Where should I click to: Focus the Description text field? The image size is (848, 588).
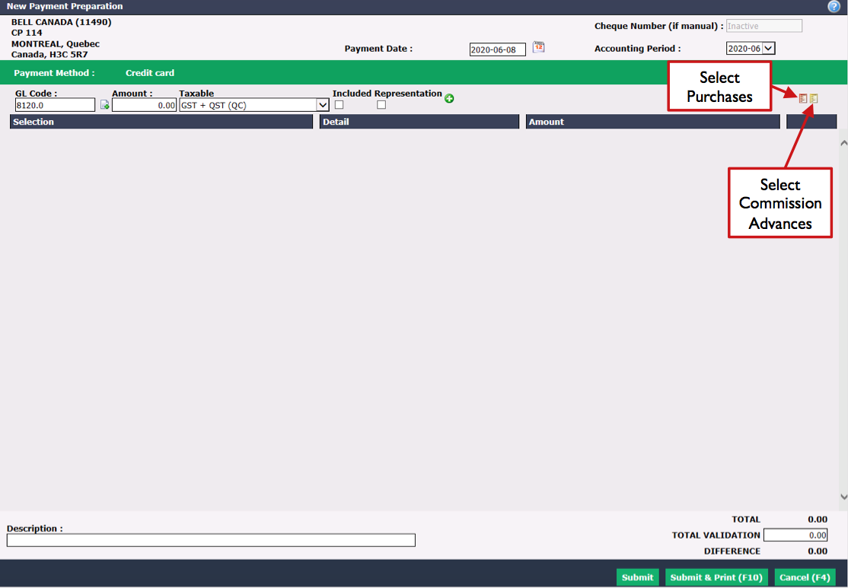pos(211,540)
